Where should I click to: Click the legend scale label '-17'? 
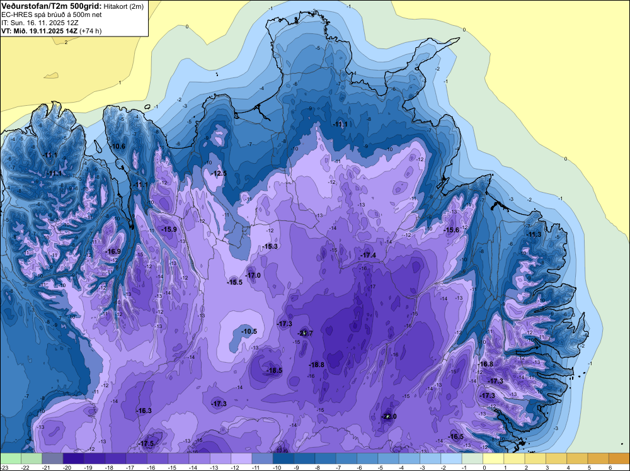(130, 468)
